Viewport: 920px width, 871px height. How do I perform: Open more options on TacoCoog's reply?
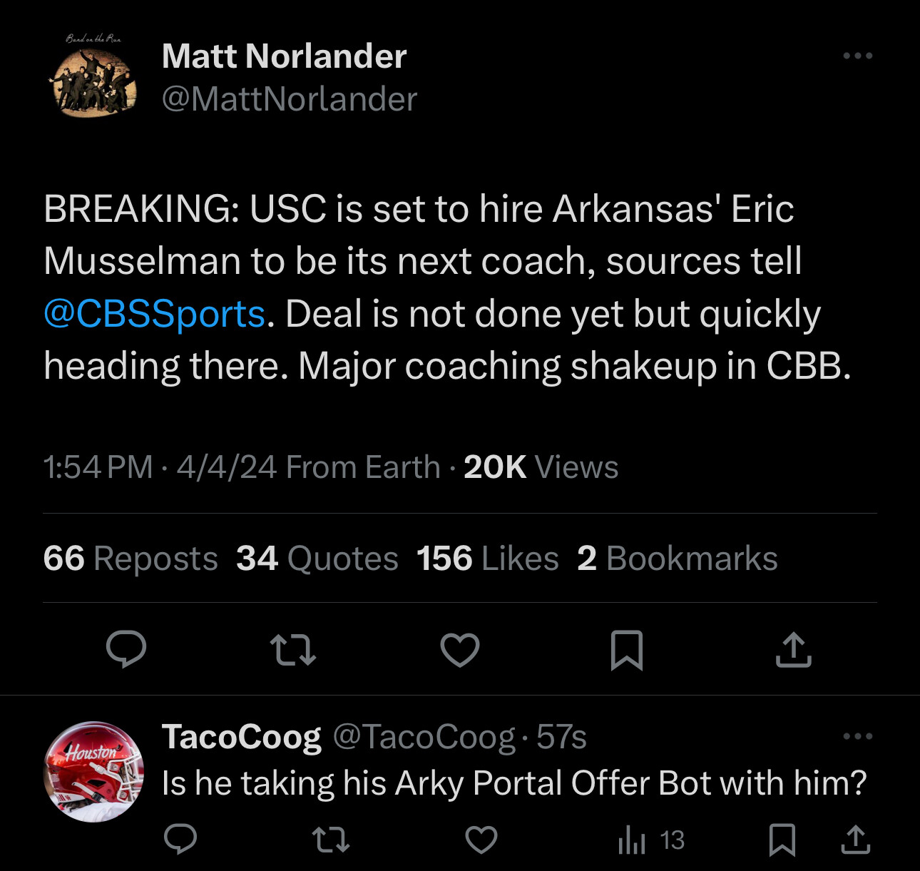click(x=857, y=736)
